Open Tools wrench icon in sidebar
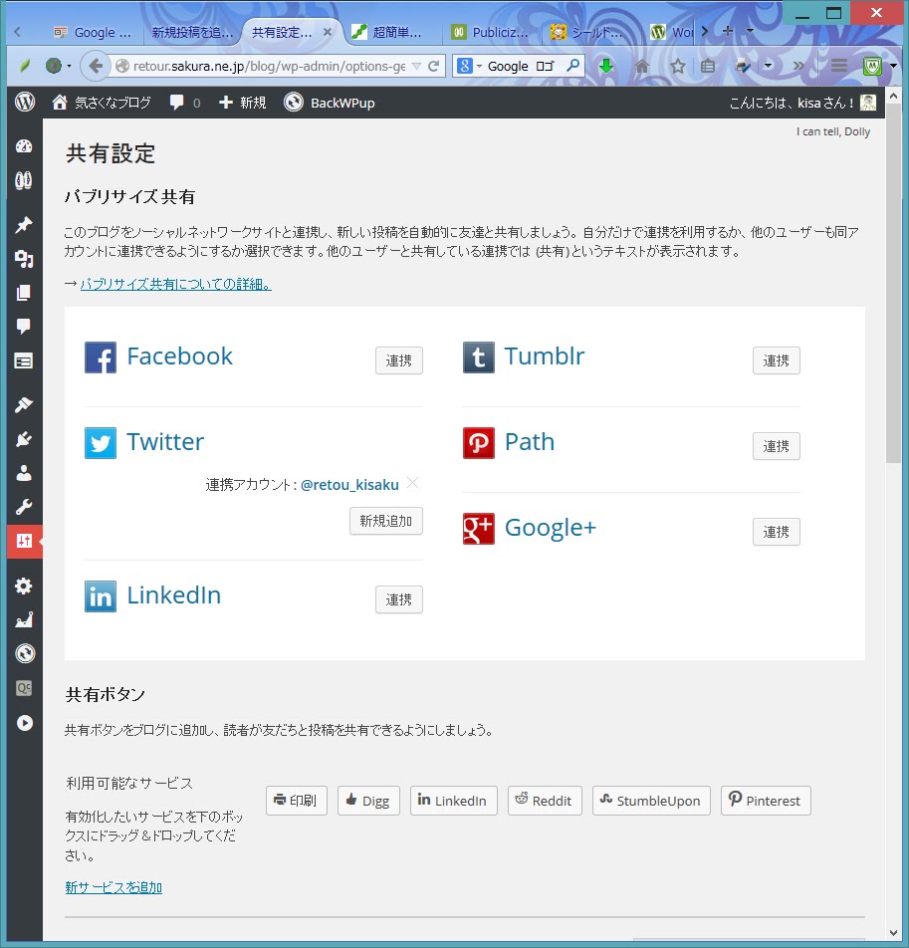Image resolution: width=909 pixels, height=948 pixels. pyautogui.click(x=24, y=507)
